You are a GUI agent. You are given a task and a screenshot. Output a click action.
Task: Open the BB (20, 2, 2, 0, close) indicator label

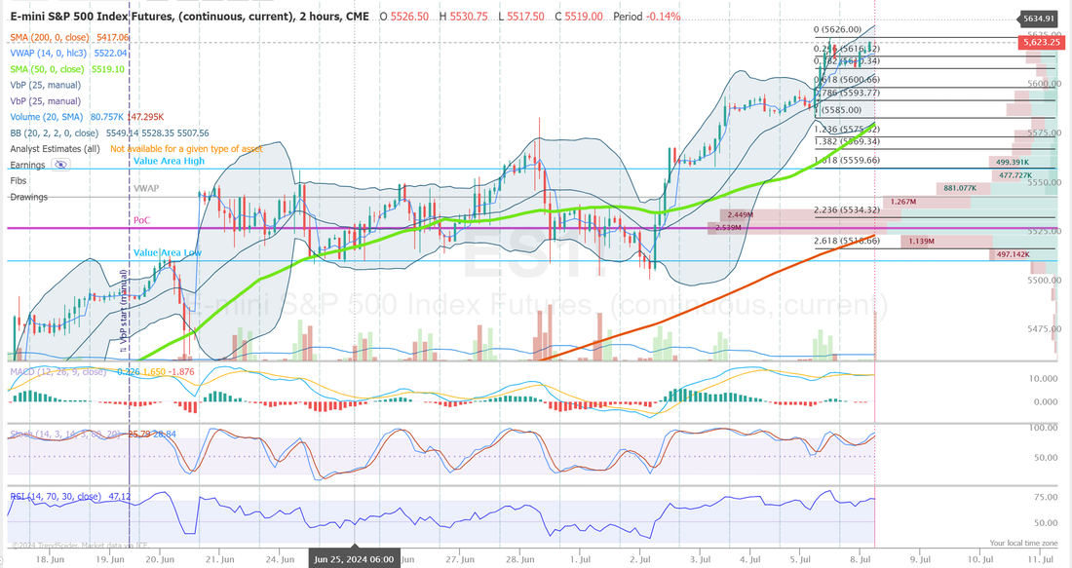[54, 133]
